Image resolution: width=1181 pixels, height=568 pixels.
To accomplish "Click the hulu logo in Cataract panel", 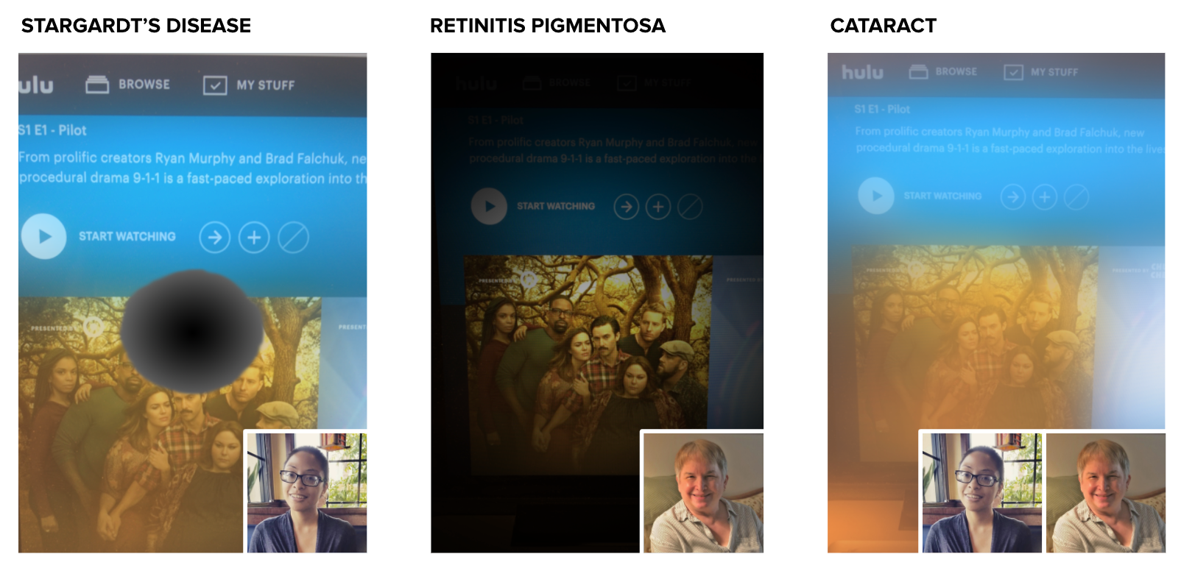I will coord(862,72).
